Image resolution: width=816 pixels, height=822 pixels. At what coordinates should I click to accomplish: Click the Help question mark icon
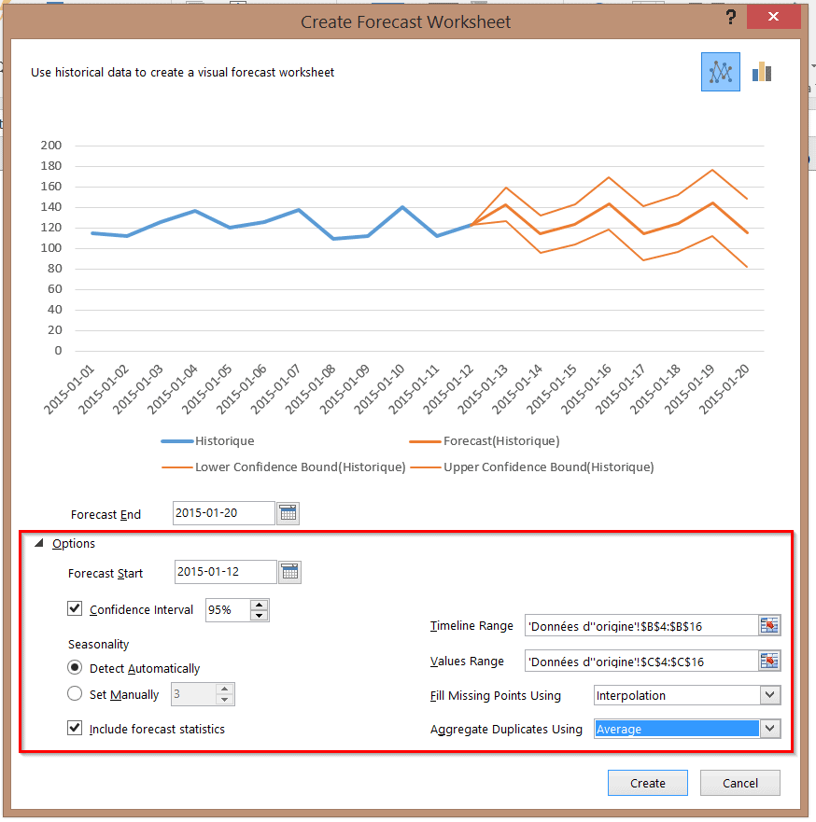coord(730,18)
